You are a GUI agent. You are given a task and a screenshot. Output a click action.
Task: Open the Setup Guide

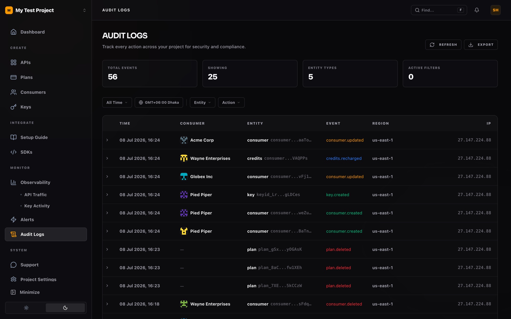click(x=46, y=137)
